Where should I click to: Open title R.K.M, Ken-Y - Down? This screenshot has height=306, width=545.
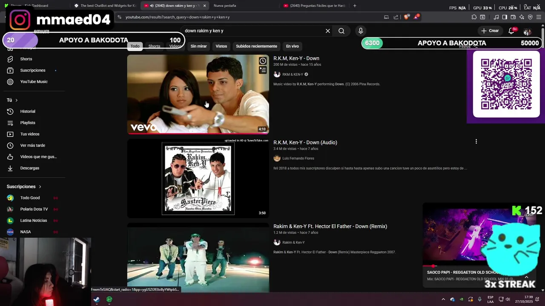296,58
